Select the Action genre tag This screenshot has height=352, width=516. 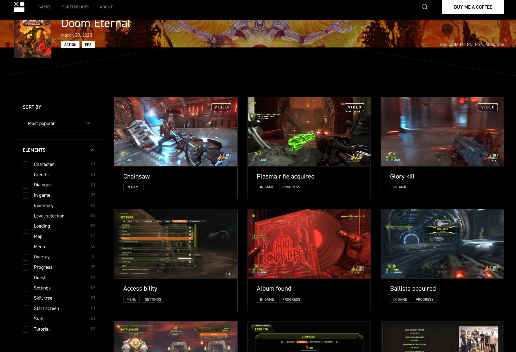coord(70,45)
